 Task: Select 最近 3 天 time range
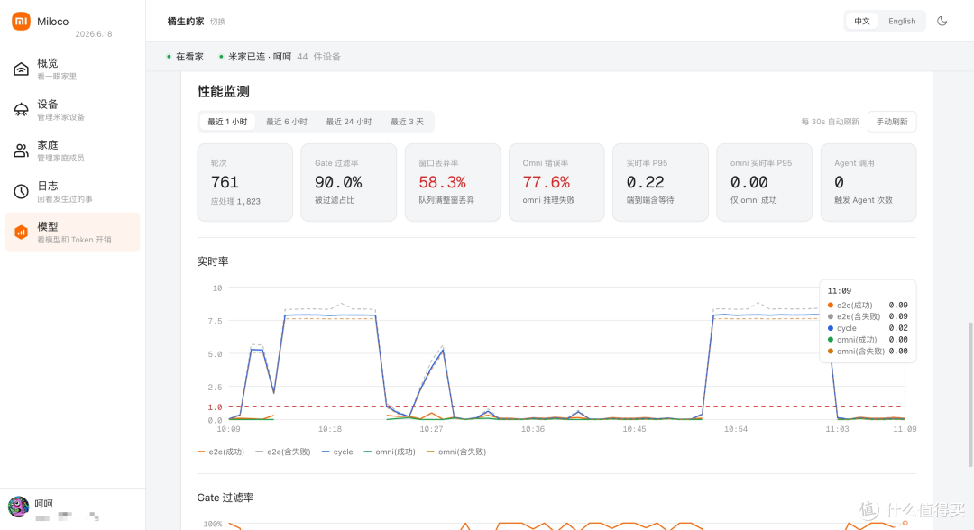tap(407, 122)
